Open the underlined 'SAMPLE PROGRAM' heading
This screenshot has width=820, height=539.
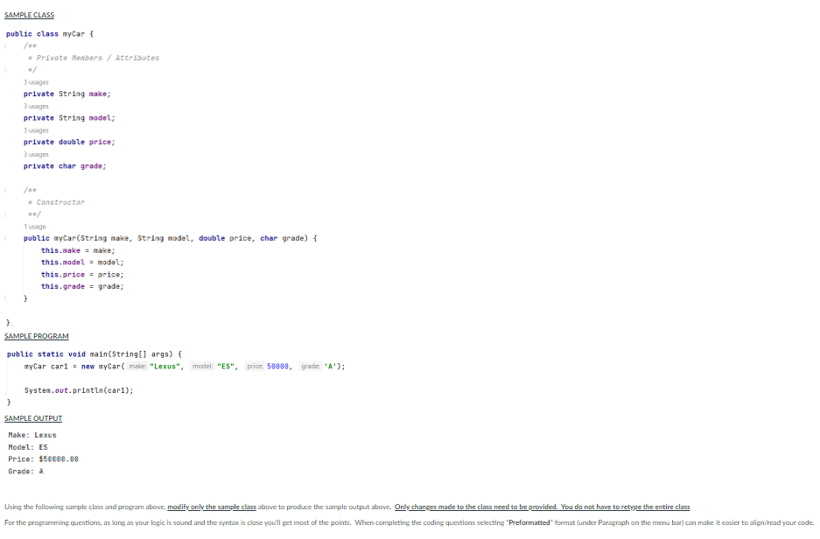(x=36, y=336)
